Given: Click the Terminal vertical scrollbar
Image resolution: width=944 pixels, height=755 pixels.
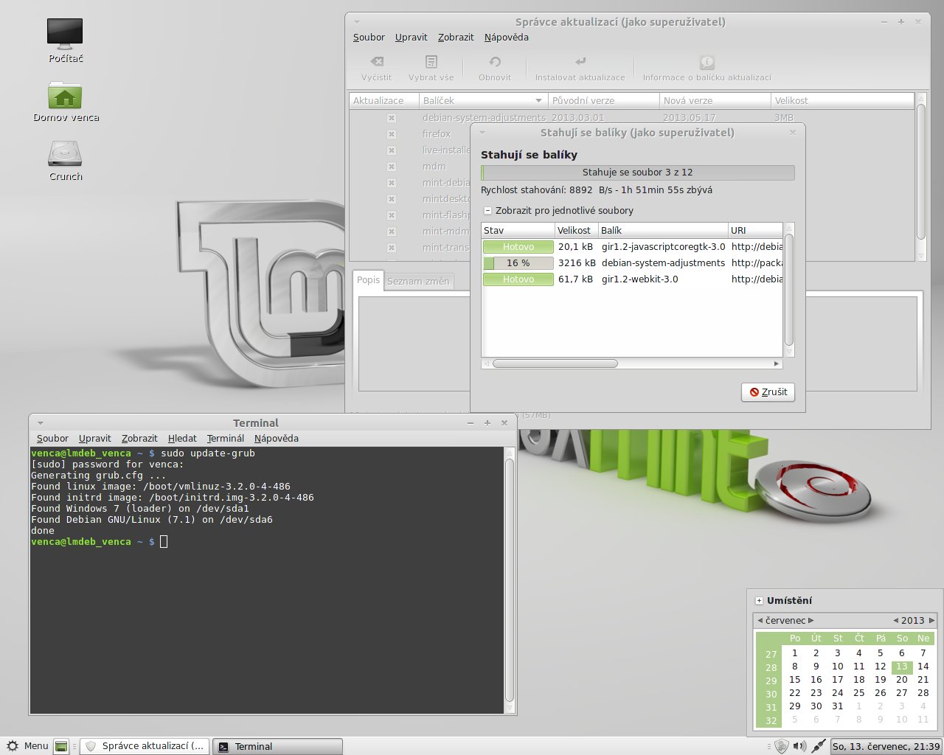Looking at the screenshot, I should tap(509, 580).
